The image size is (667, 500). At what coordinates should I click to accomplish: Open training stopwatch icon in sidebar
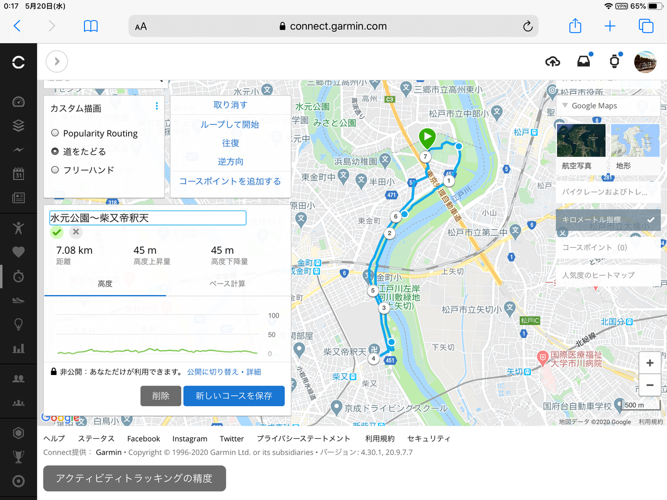pyautogui.click(x=18, y=276)
